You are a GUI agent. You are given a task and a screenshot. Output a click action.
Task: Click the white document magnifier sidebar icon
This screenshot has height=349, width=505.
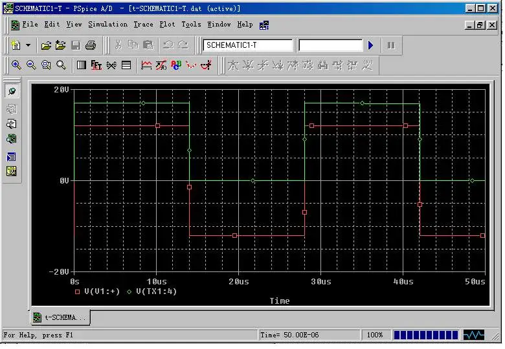[12, 124]
